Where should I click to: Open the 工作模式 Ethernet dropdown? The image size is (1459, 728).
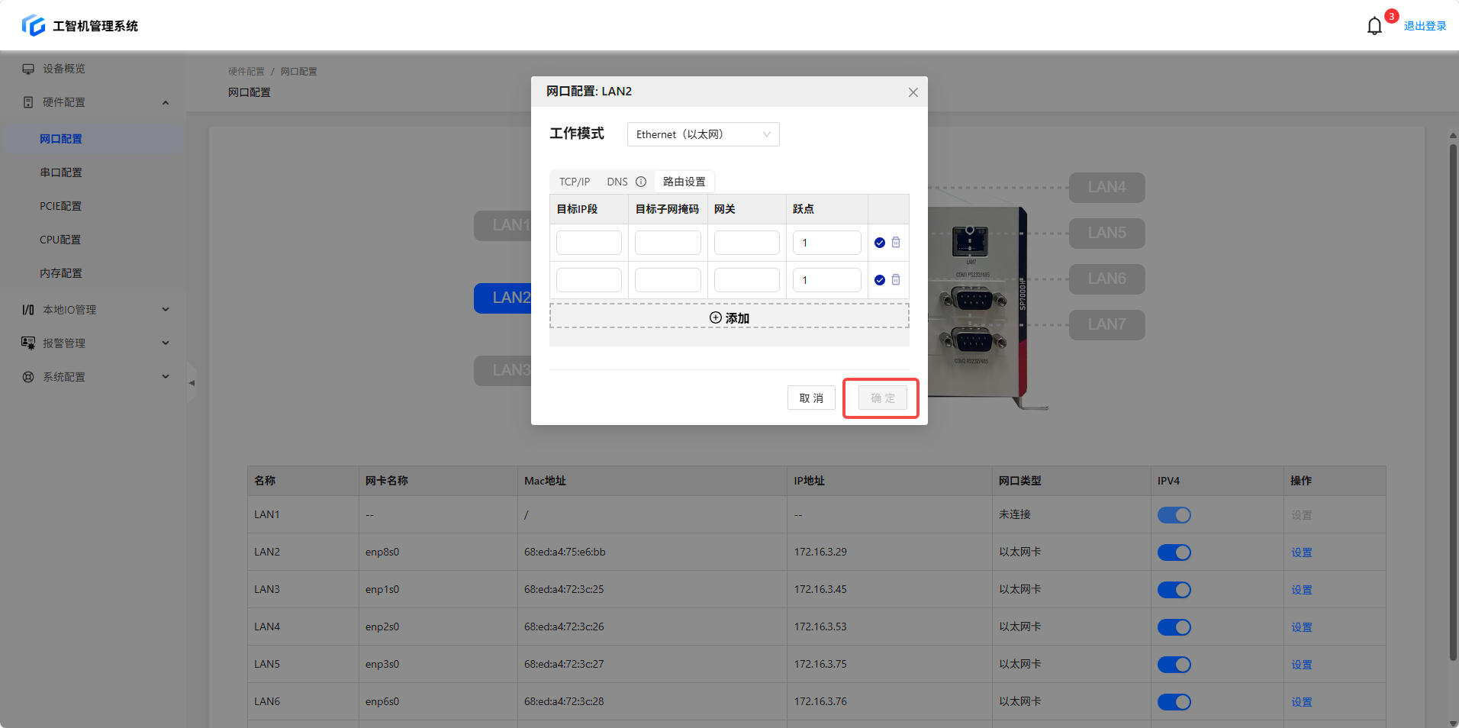[703, 134]
